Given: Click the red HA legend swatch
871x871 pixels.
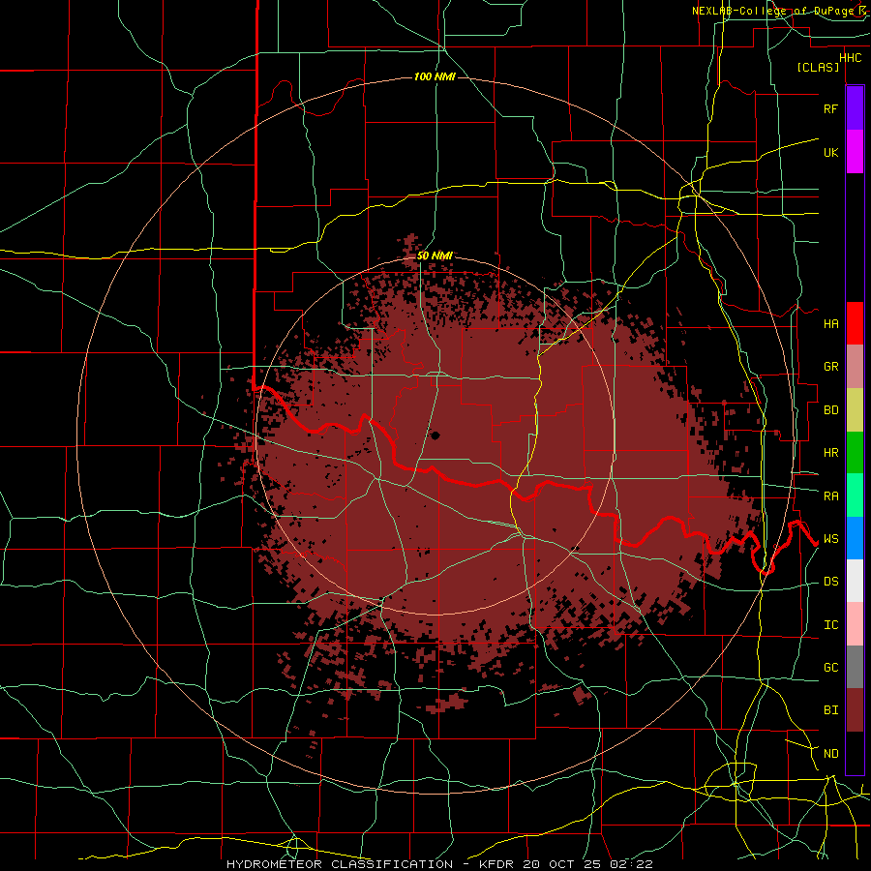Looking at the screenshot, I should pos(855,323).
